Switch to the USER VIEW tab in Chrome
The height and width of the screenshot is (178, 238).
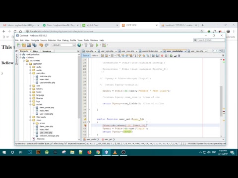[140, 25]
